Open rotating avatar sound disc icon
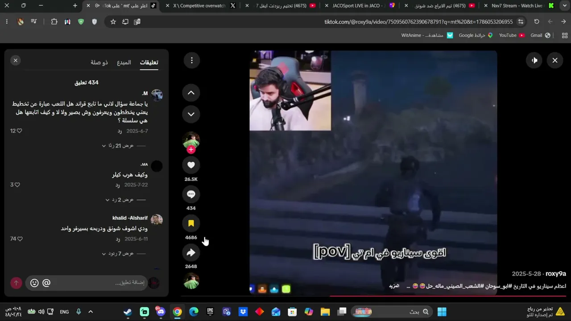 [x=191, y=281]
